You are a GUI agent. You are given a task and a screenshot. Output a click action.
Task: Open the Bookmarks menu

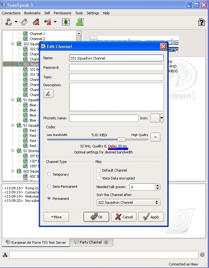32,13
